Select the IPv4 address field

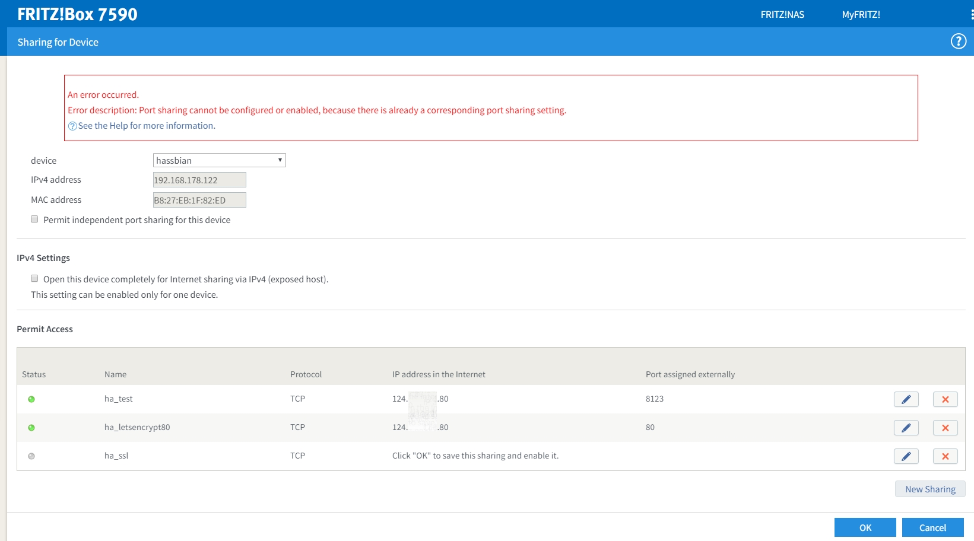pyautogui.click(x=199, y=179)
